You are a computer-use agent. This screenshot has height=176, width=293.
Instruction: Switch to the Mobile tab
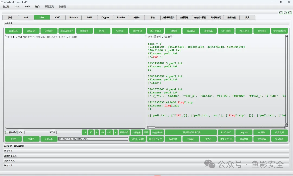[121, 18]
